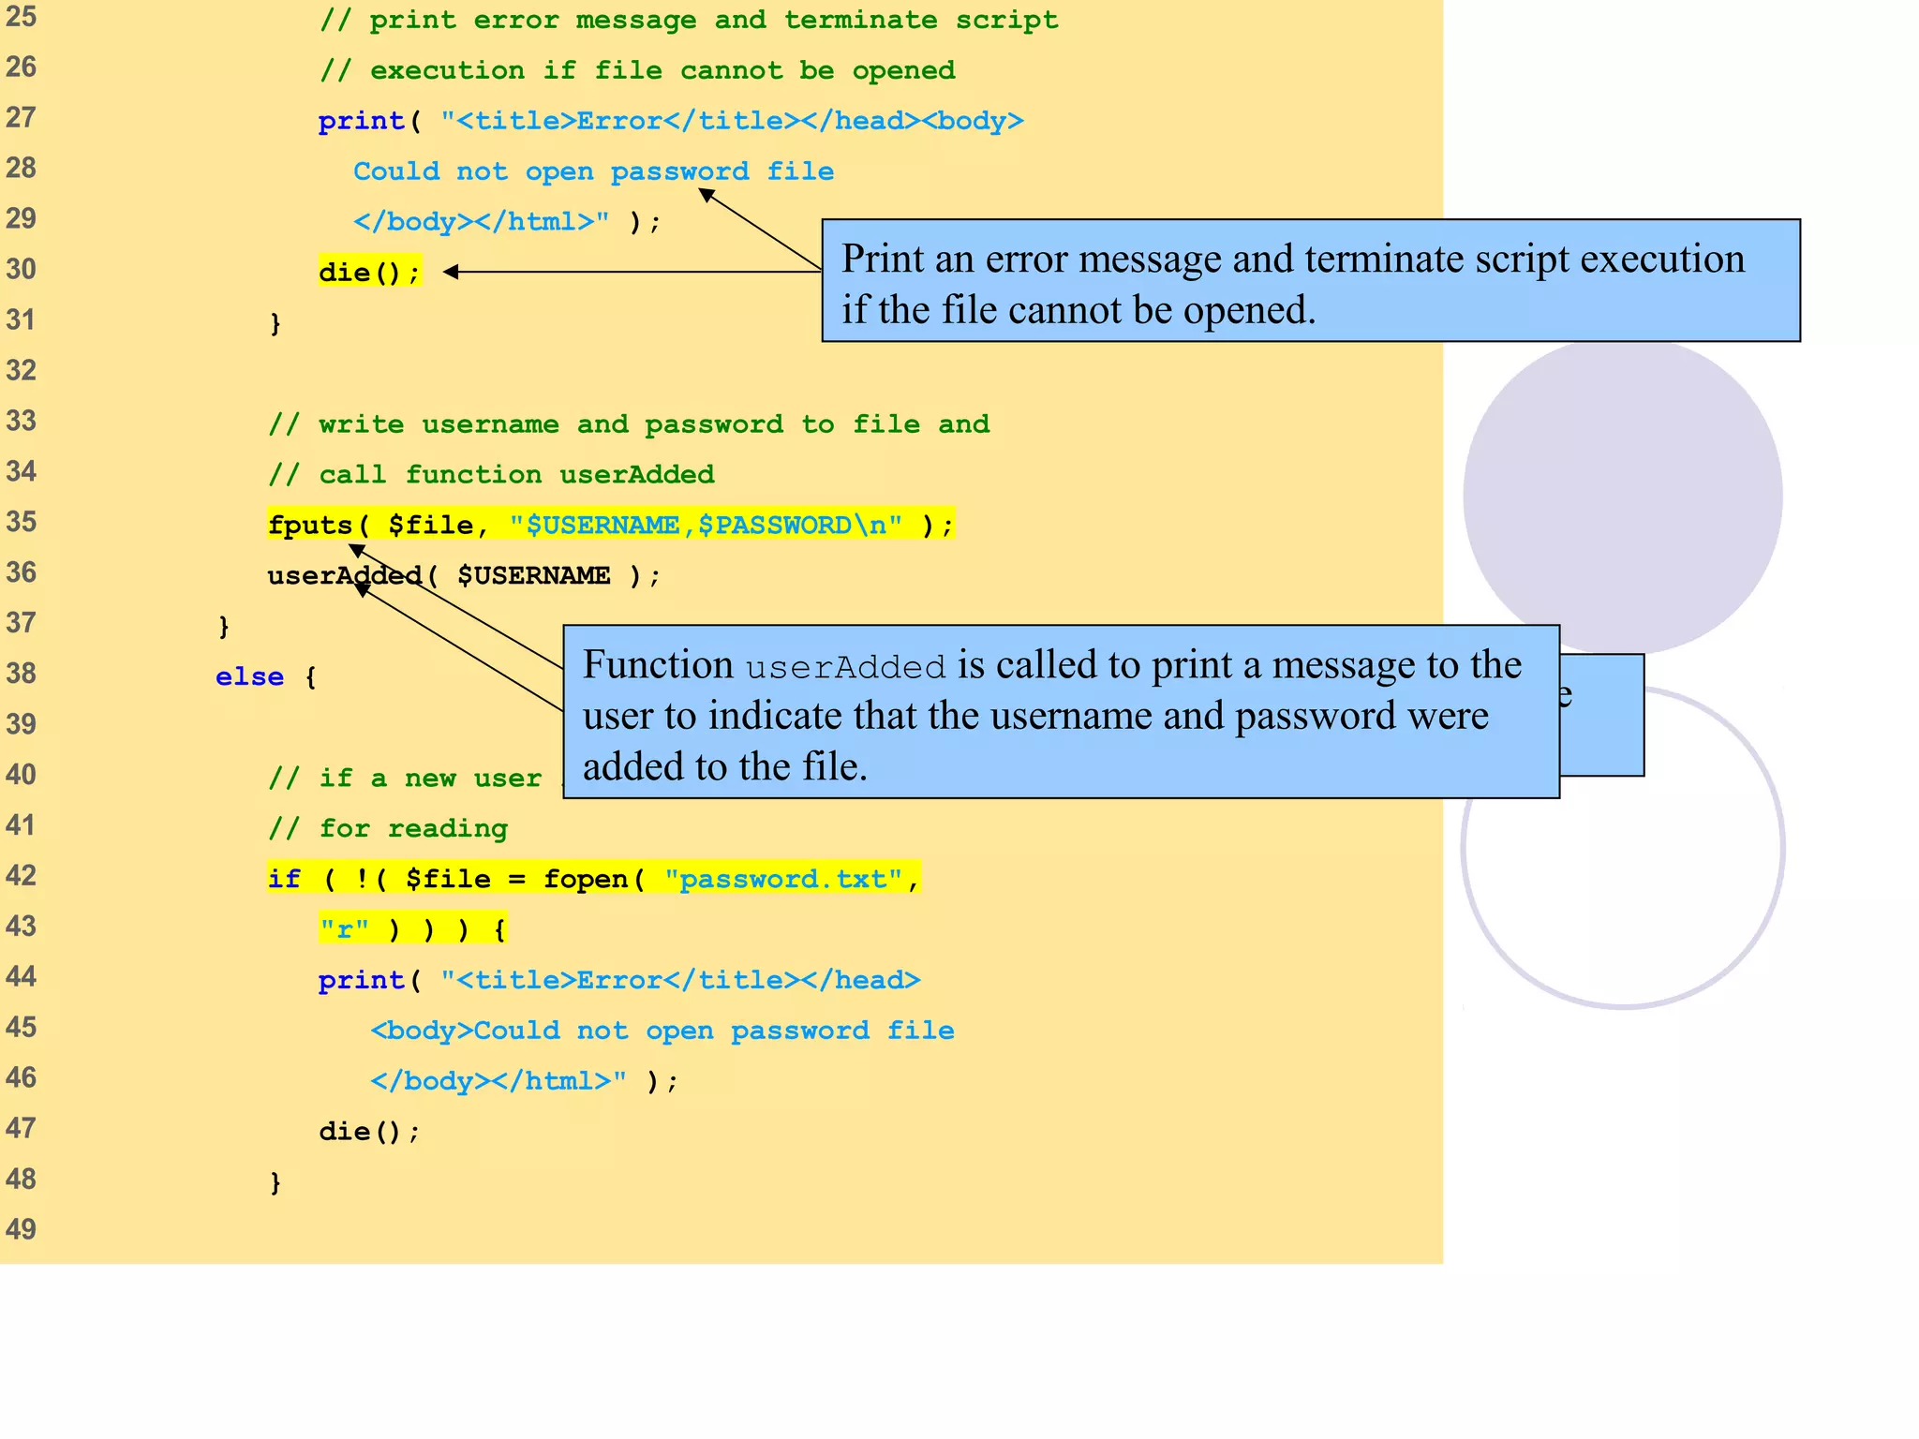The width and height of the screenshot is (1919, 1439).
Task: Click '</body></html>" );' on line 46
Action: [x=525, y=1081]
